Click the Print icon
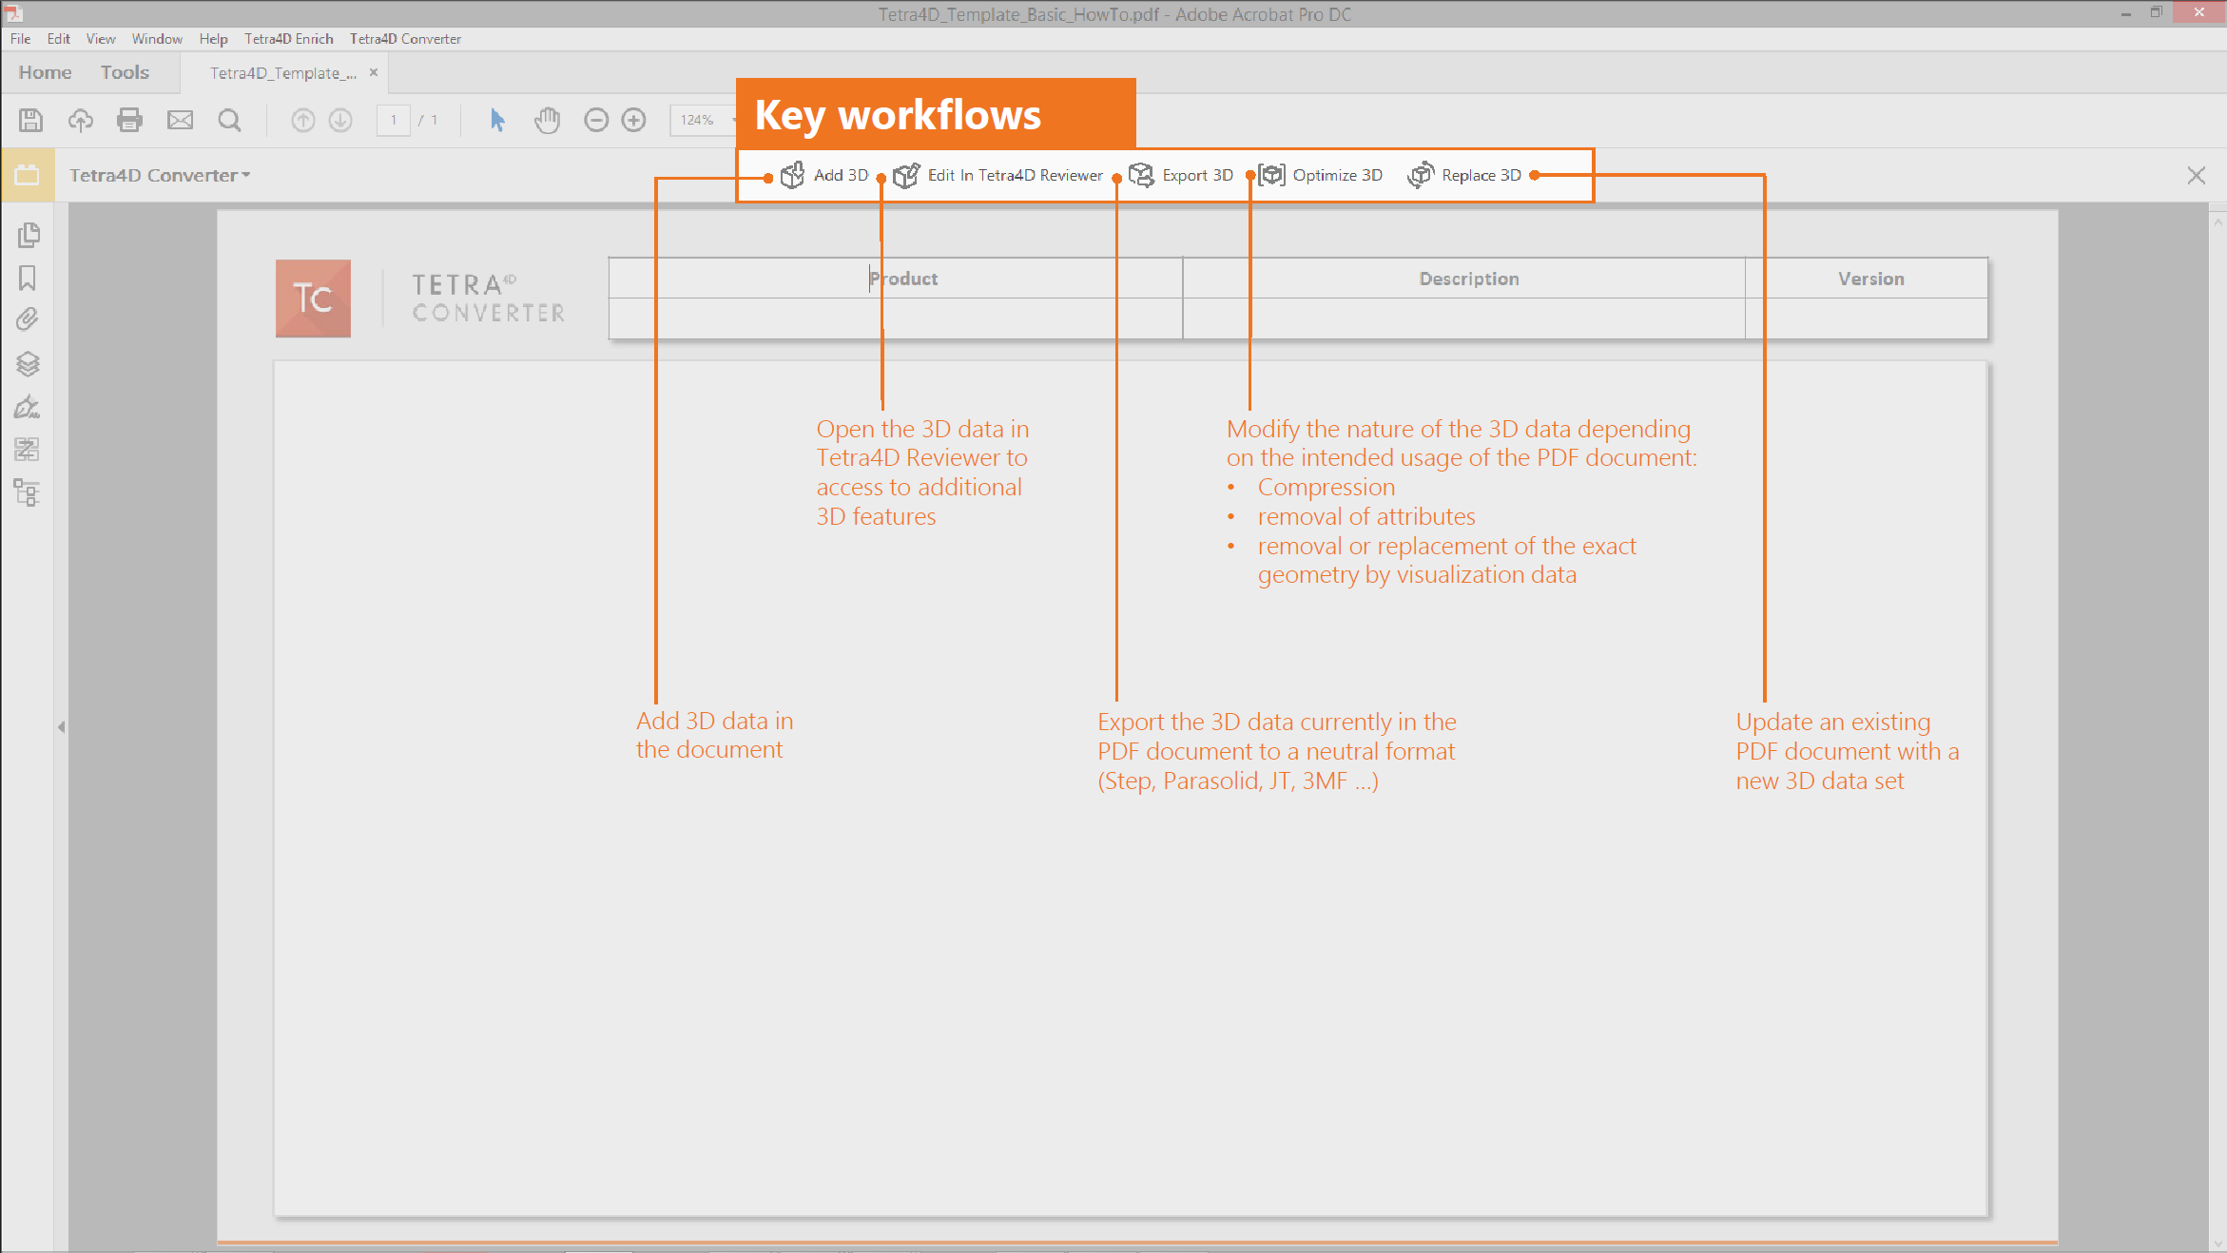 pos(129,120)
